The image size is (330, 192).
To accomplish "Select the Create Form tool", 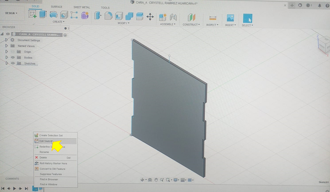I will coord(85,15).
